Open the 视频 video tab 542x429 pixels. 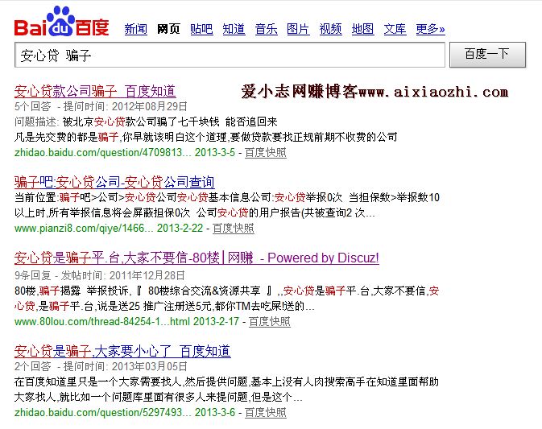330,29
